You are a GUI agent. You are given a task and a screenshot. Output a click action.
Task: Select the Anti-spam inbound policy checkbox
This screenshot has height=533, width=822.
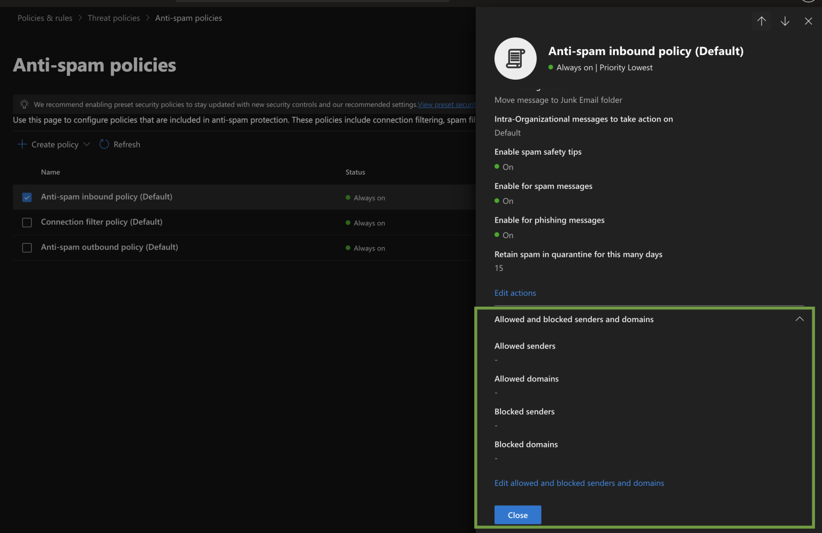(x=27, y=197)
